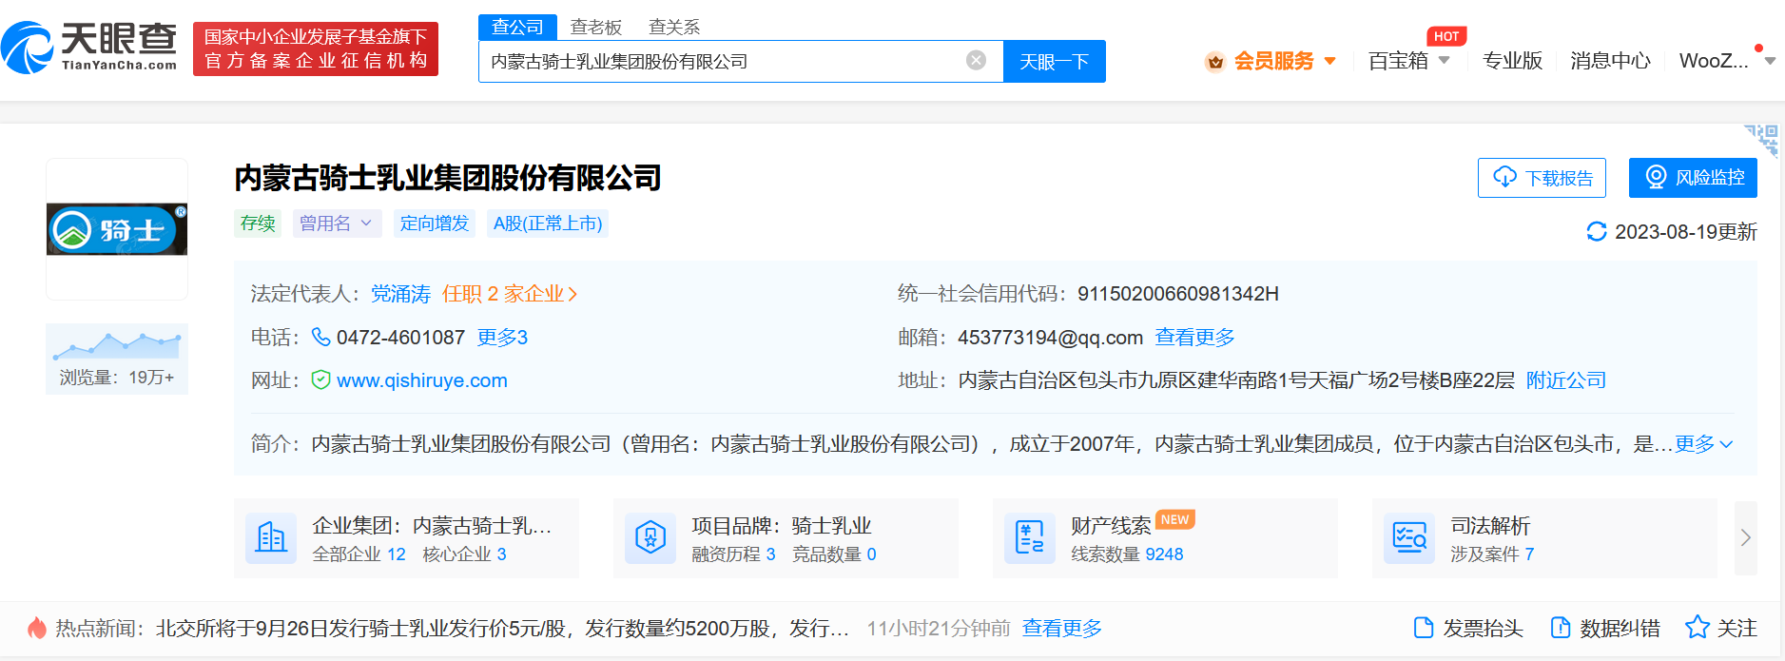This screenshot has width=1785, height=661.
Task: Open 消息中心
Action: pos(1610,61)
